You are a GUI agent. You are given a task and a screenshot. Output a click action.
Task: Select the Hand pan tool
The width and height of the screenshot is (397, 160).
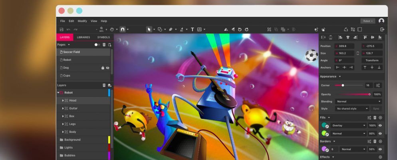point(112,30)
